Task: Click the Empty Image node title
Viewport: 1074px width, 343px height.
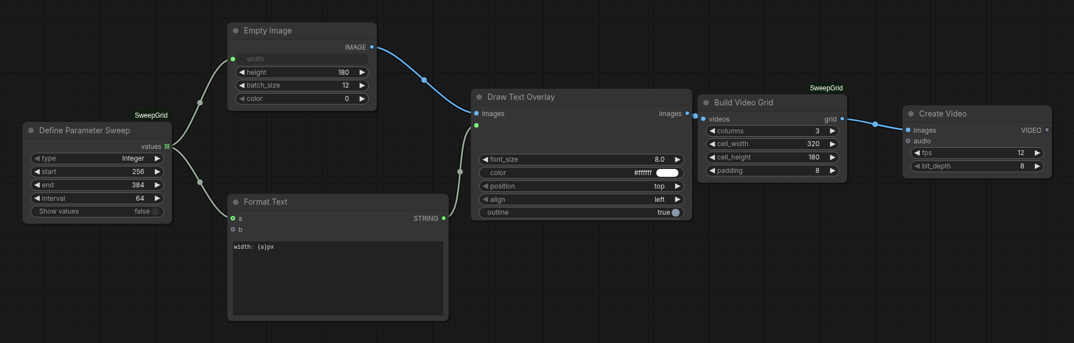Action: pos(268,31)
